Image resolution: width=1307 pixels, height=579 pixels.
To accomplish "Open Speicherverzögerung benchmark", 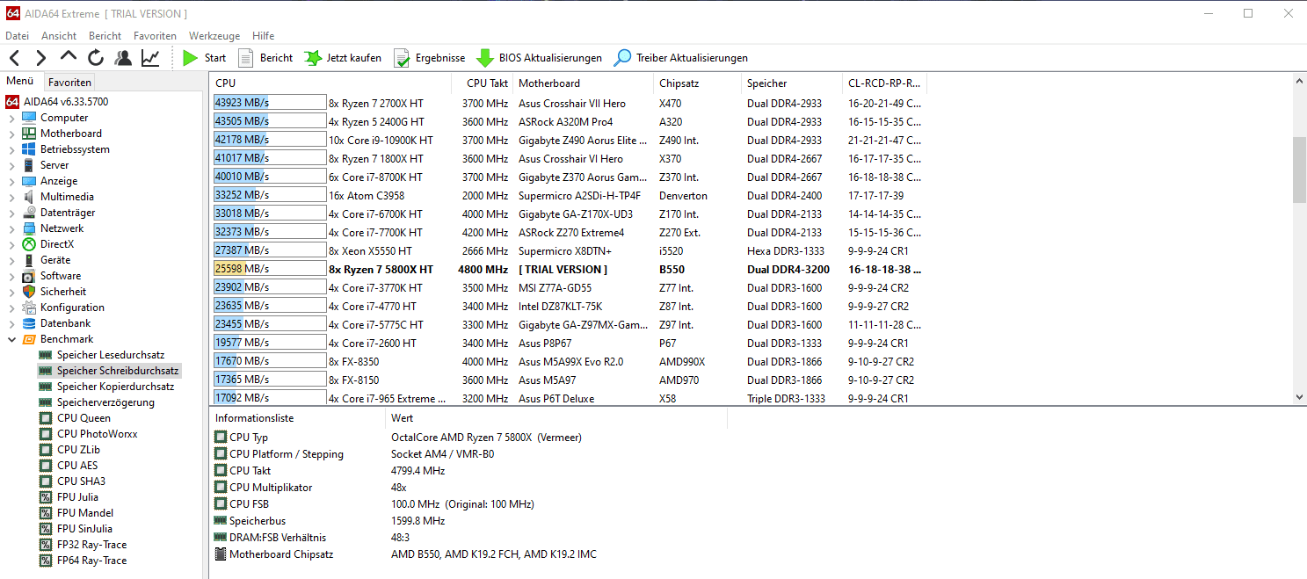I will pos(105,402).
